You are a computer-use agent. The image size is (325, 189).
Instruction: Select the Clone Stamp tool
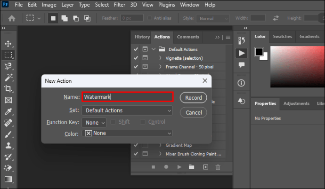[x=8, y=145]
